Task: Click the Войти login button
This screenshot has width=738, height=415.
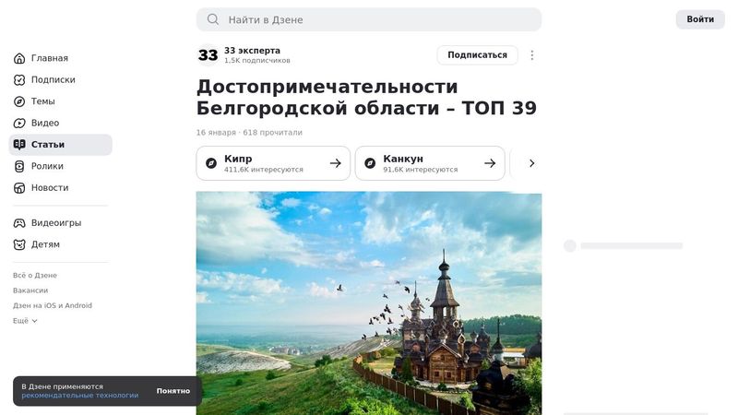Action: click(x=700, y=19)
